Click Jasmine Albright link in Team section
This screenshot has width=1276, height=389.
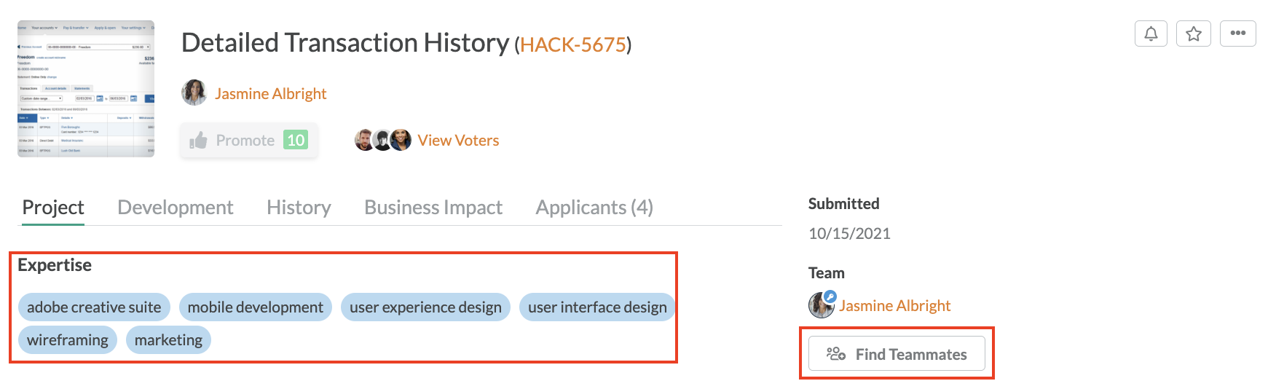pyautogui.click(x=894, y=305)
